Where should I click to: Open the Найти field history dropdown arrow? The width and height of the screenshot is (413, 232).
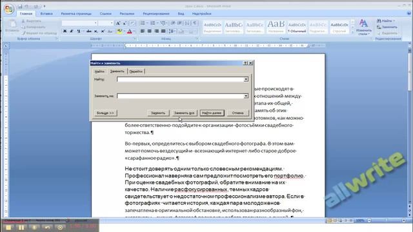tap(246, 79)
